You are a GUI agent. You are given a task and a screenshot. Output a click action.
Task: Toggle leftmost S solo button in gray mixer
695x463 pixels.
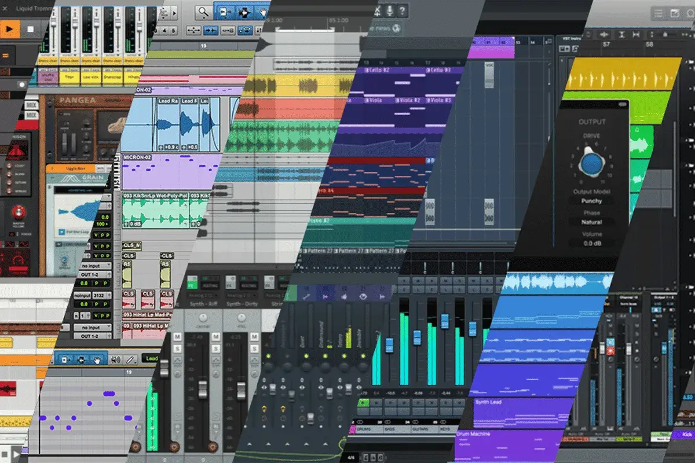coord(177,348)
